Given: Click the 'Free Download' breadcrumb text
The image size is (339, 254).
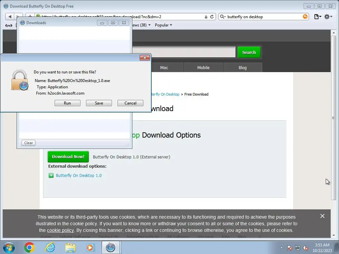Looking at the screenshot, I should (196, 94).
